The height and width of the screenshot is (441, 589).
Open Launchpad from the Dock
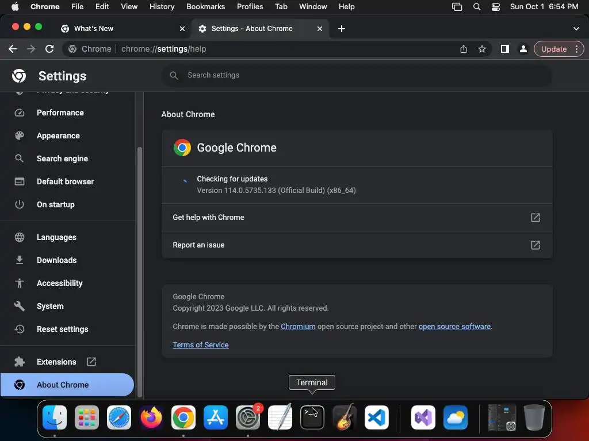click(x=87, y=417)
